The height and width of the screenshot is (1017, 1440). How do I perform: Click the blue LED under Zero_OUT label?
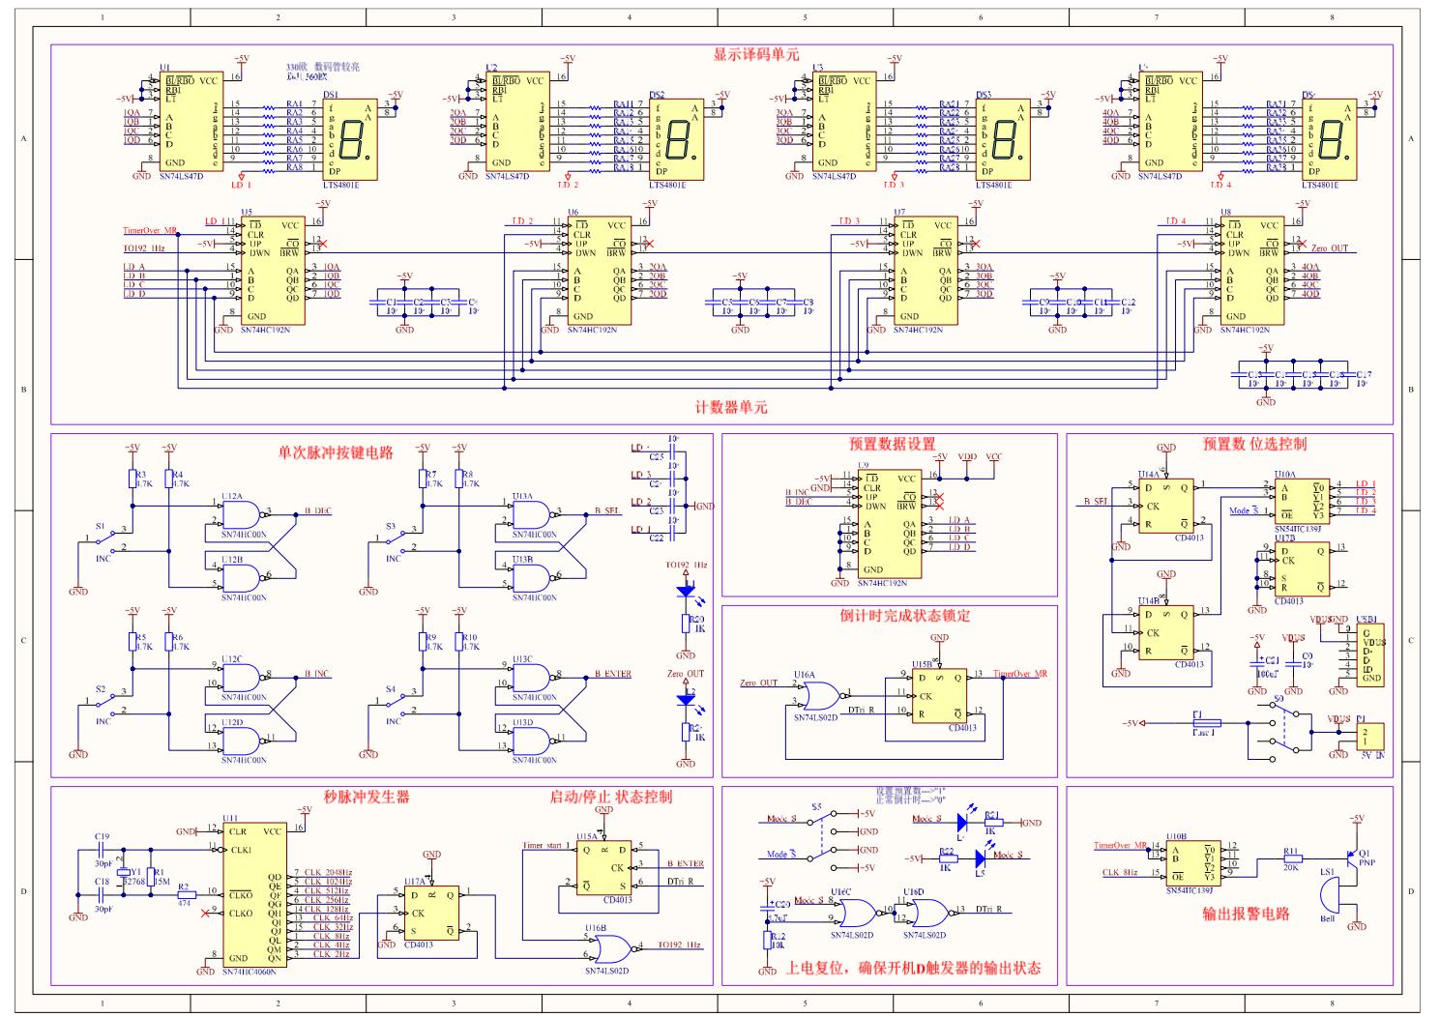(686, 697)
